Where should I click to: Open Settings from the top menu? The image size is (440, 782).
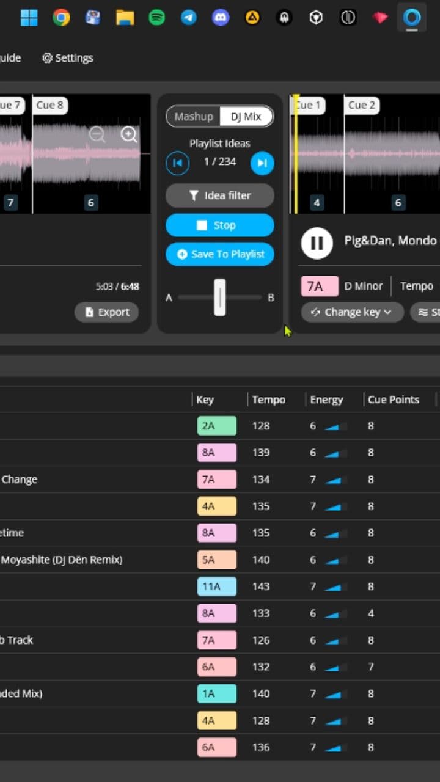[67, 58]
